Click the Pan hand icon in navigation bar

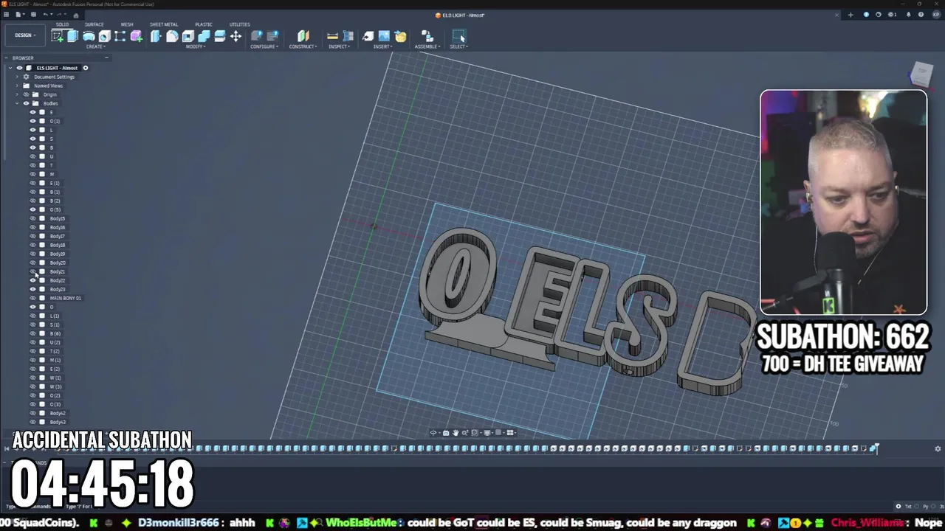[456, 433]
